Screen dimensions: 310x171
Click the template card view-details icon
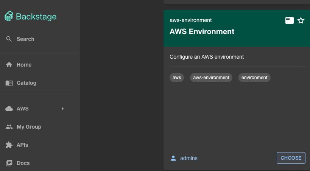(290, 20)
